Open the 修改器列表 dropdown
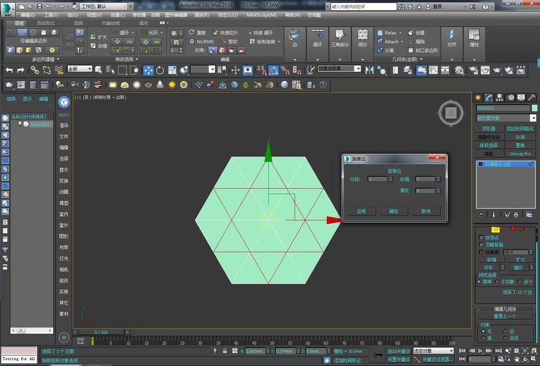The width and height of the screenshot is (540, 366). coord(506,118)
